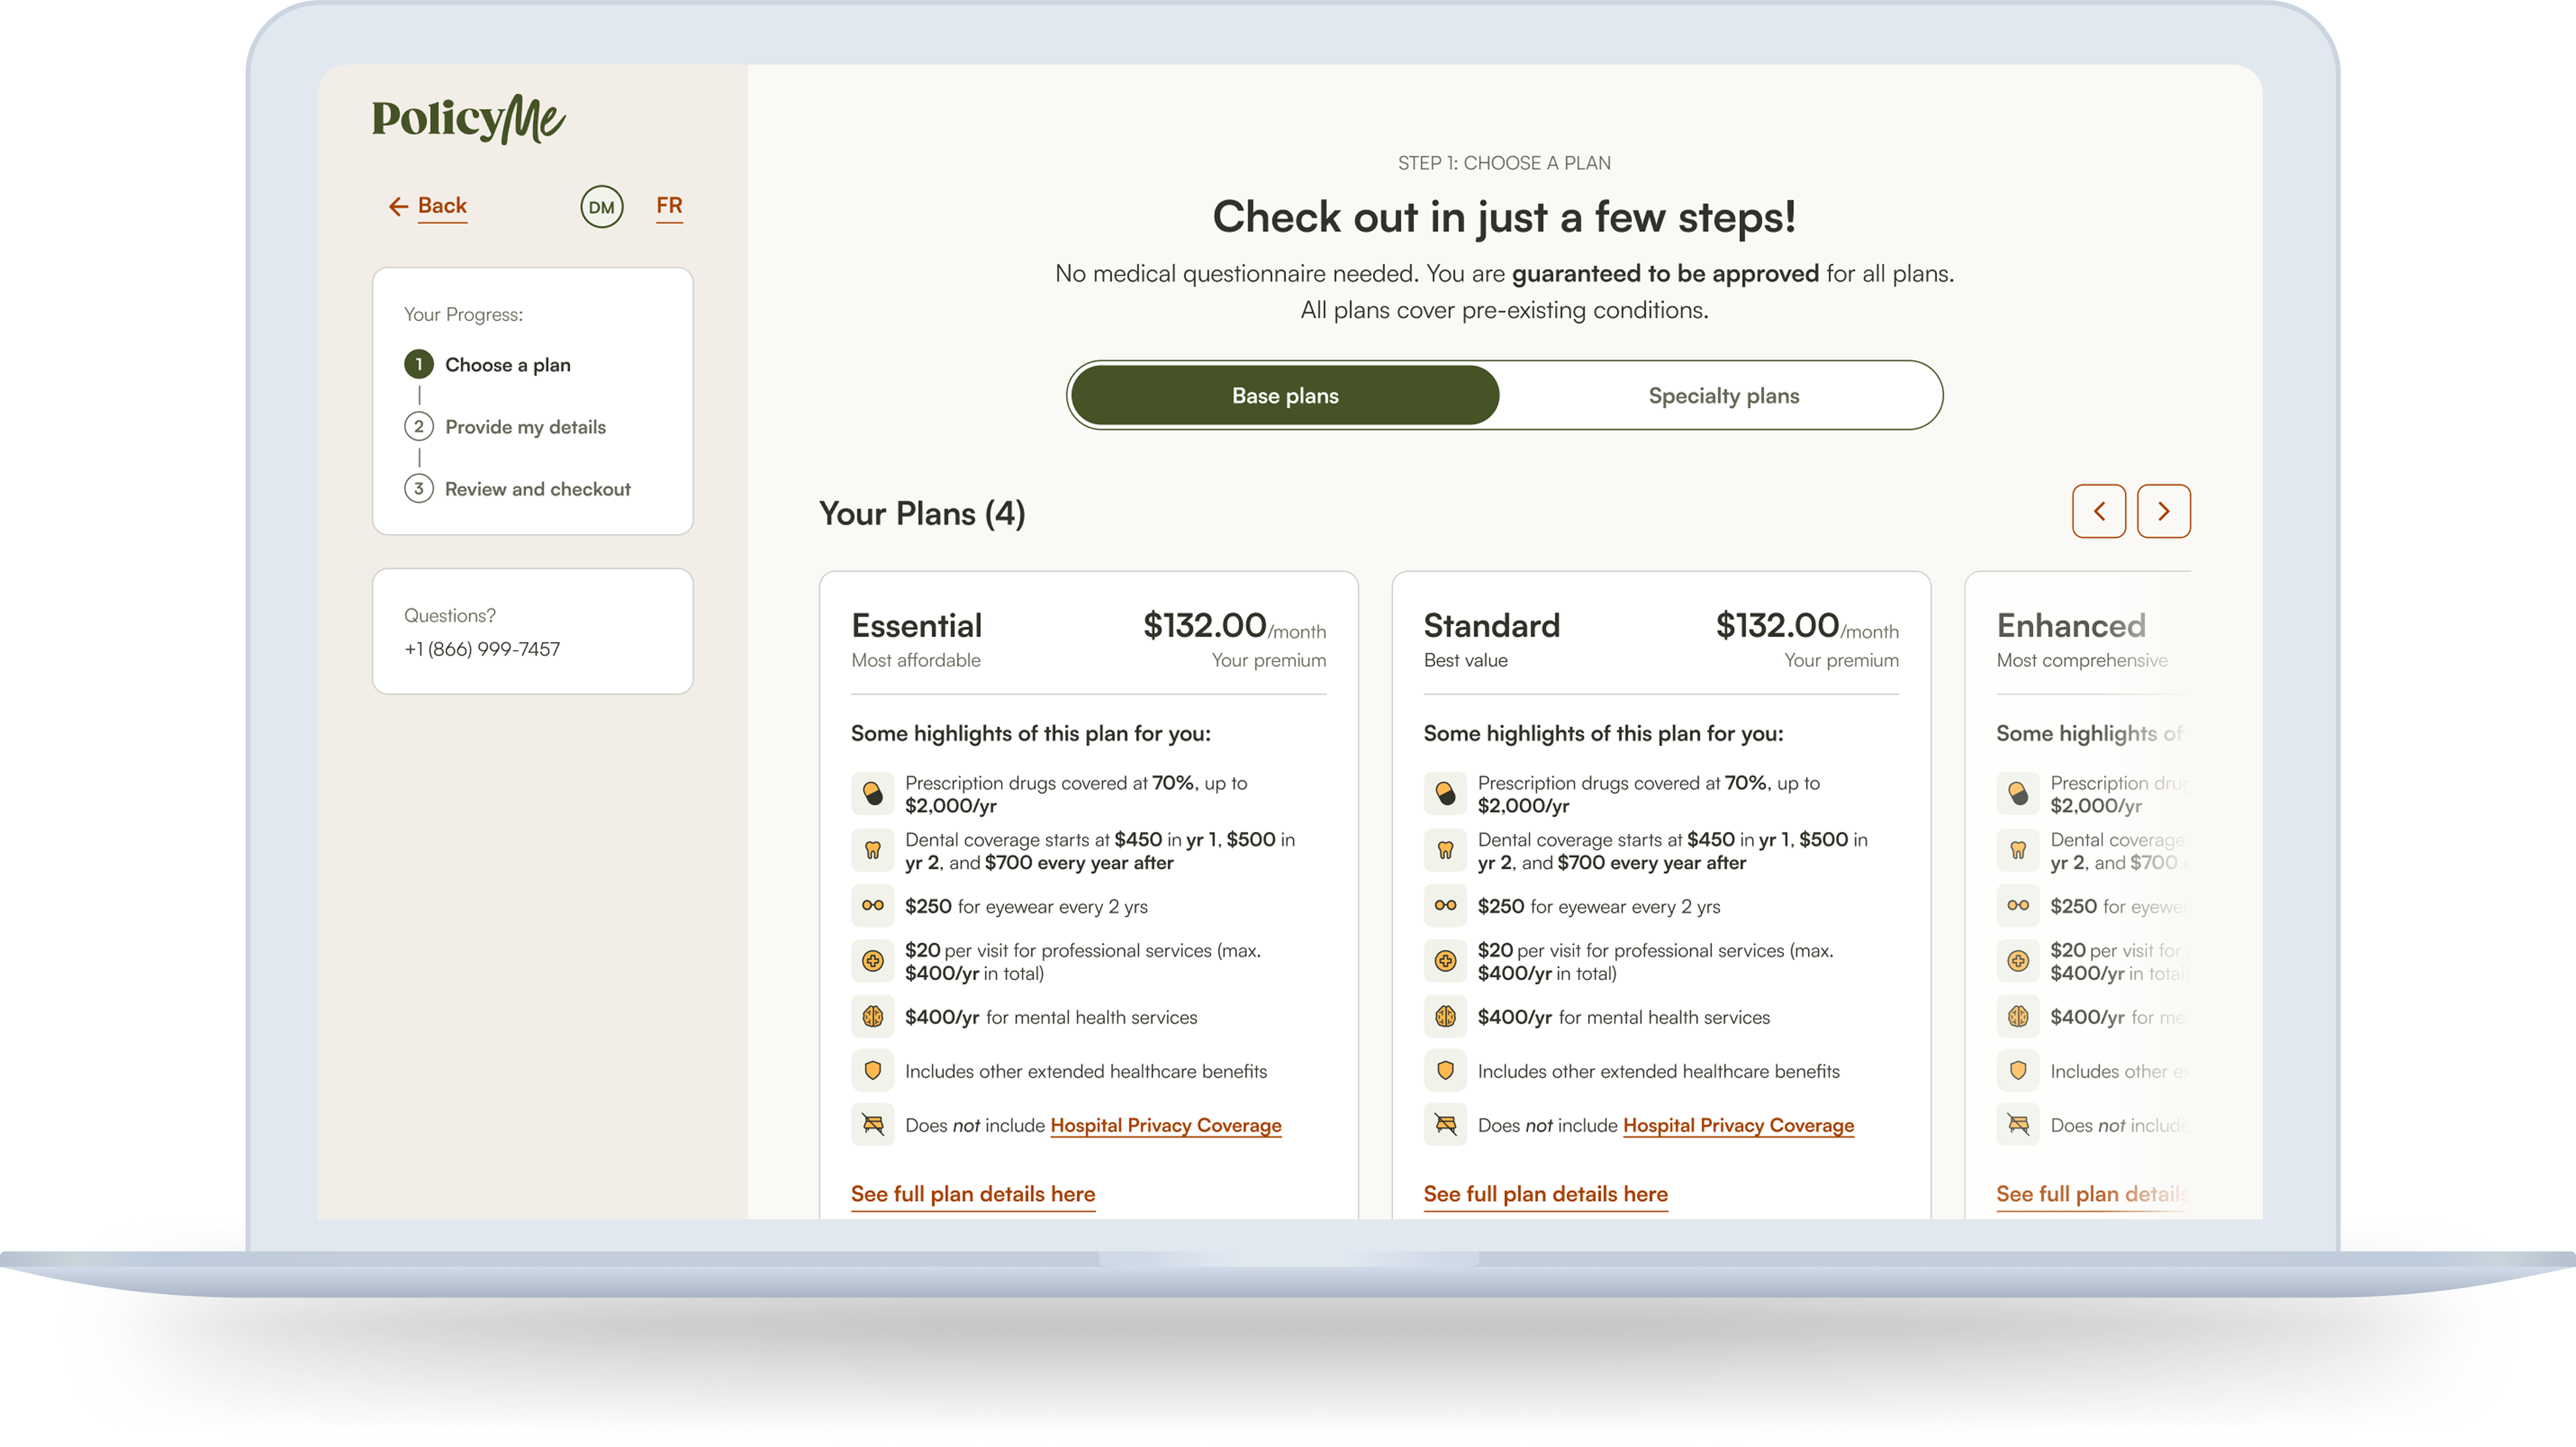
Task: Click the Standard dental tooth icon
Action: 1445,850
